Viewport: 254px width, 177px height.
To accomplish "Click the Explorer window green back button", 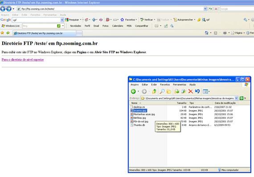I will point(133,91).
